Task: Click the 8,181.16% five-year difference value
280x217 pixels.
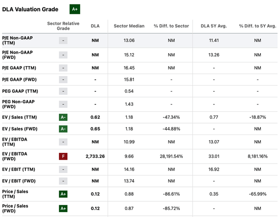Action: [258, 156]
